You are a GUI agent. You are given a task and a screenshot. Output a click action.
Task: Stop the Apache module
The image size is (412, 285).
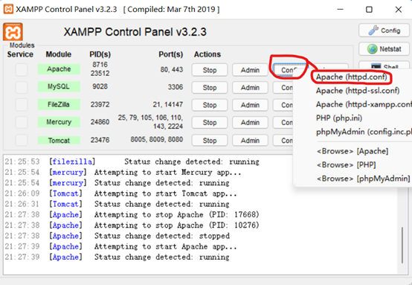click(x=210, y=70)
